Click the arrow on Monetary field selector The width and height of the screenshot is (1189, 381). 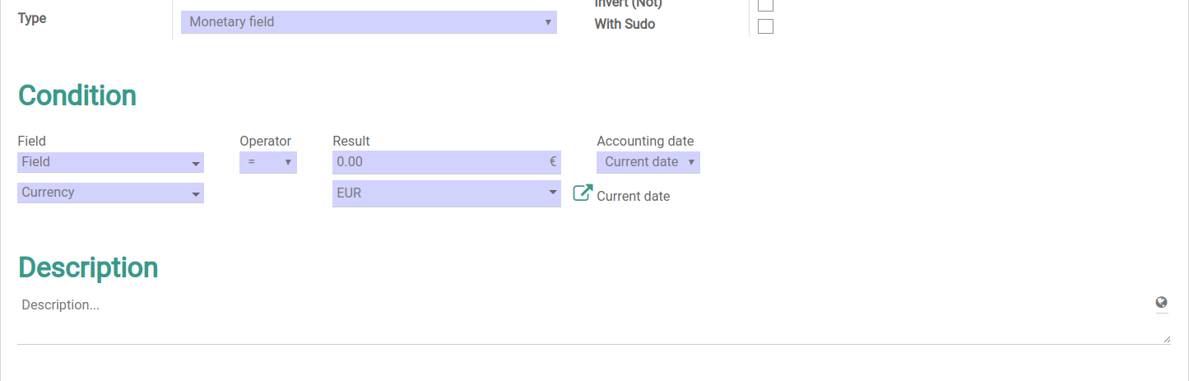point(548,22)
